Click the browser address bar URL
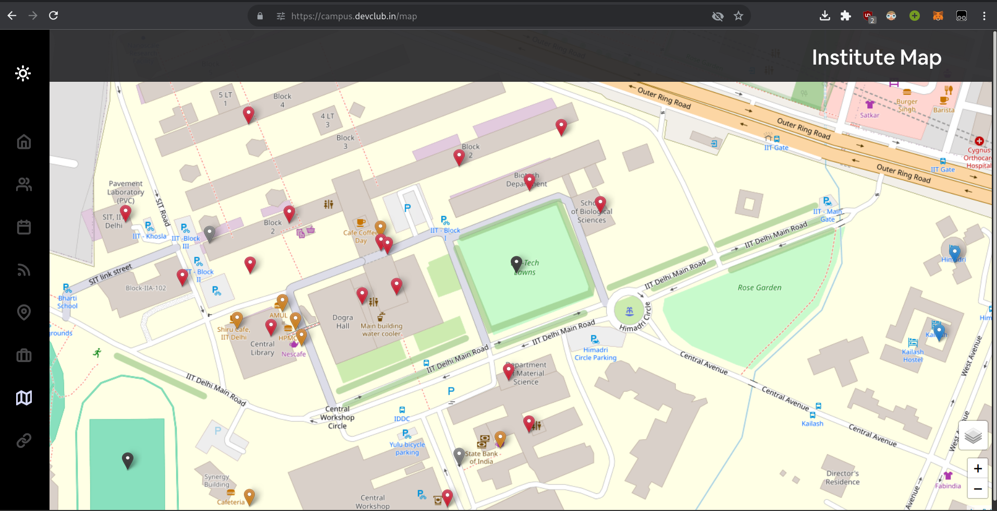 tap(354, 16)
